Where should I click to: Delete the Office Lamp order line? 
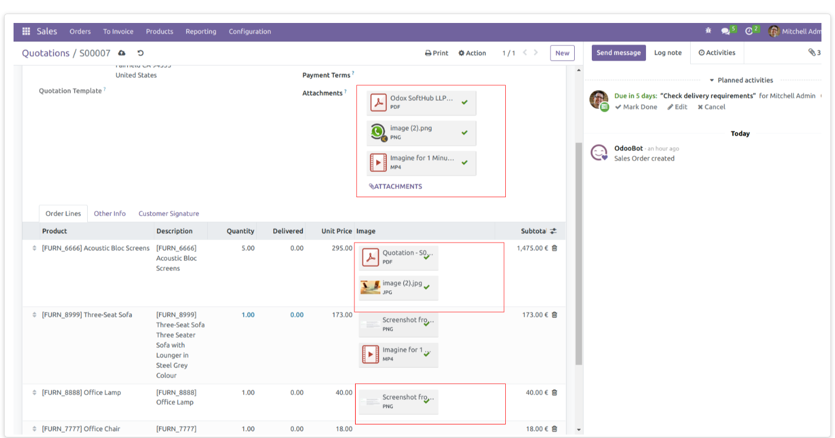tap(554, 392)
